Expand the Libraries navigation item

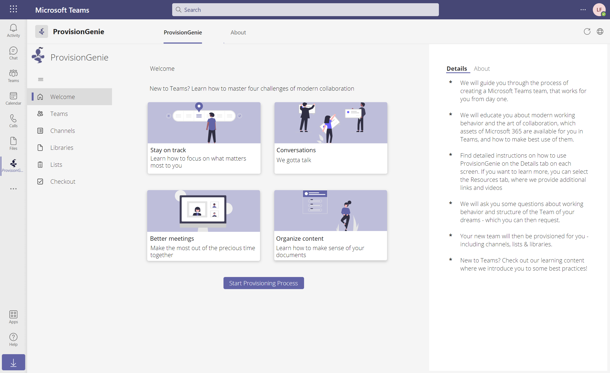(62, 147)
